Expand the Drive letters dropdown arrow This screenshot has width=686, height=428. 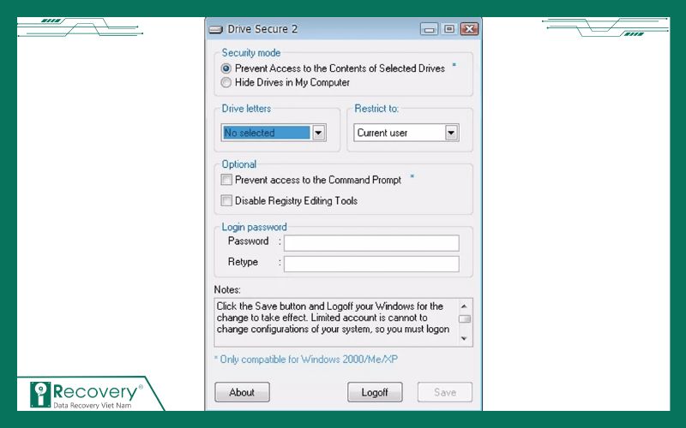[x=318, y=133]
